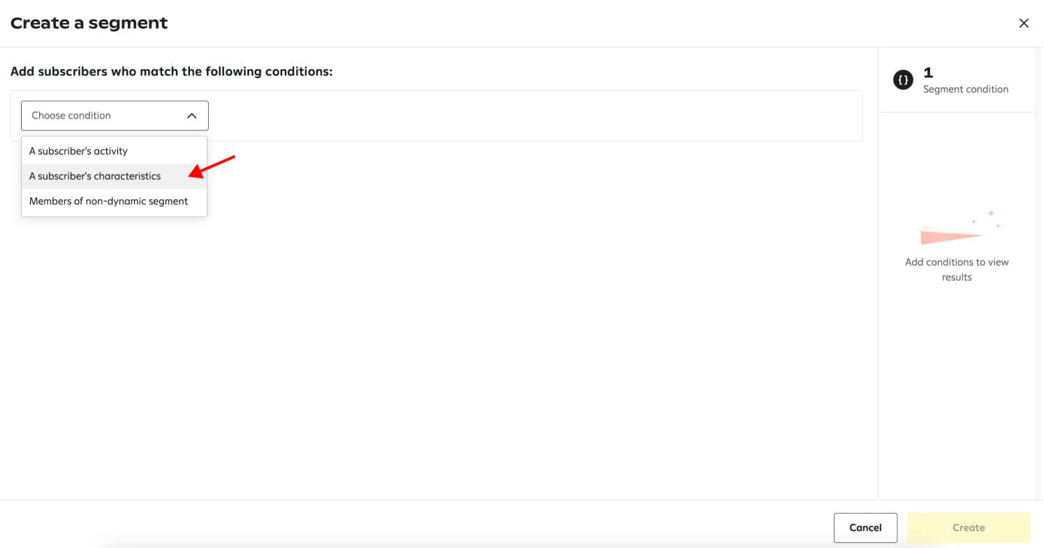This screenshot has width=1044, height=548.
Task: Click the segment condition count number 1
Action: pyautogui.click(x=928, y=73)
